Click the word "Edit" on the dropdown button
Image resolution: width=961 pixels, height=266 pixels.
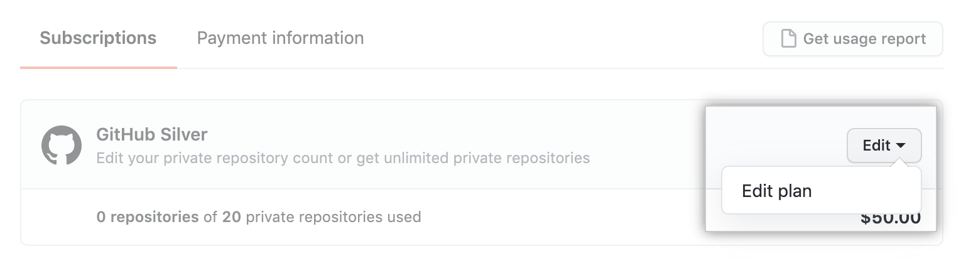tap(877, 146)
